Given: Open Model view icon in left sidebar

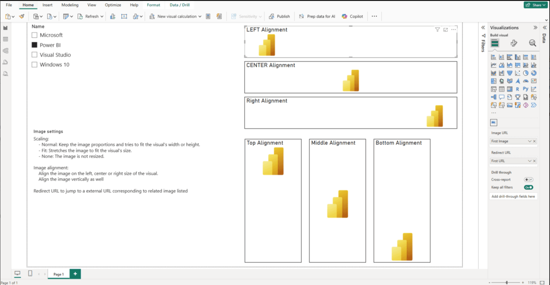Looking at the screenshot, I should tap(5, 51).
